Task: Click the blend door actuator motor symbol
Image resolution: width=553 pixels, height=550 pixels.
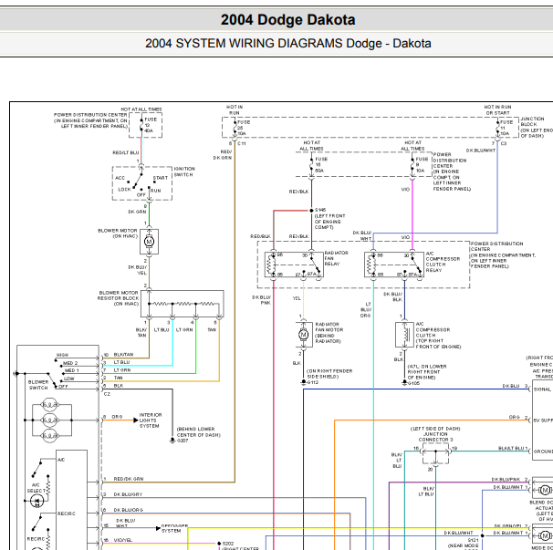Action: click(x=544, y=490)
